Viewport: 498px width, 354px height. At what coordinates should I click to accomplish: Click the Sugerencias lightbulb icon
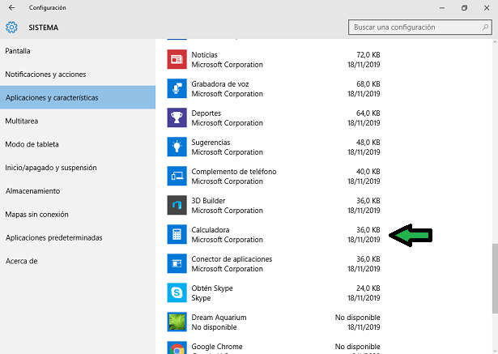click(x=177, y=147)
